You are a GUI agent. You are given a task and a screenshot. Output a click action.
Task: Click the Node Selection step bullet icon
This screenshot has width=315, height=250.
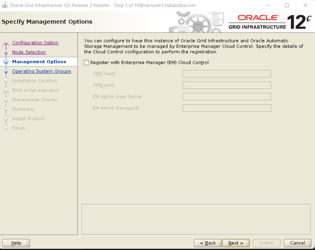(6, 52)
